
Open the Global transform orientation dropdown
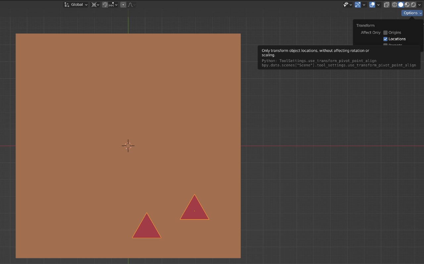(76, 5)
